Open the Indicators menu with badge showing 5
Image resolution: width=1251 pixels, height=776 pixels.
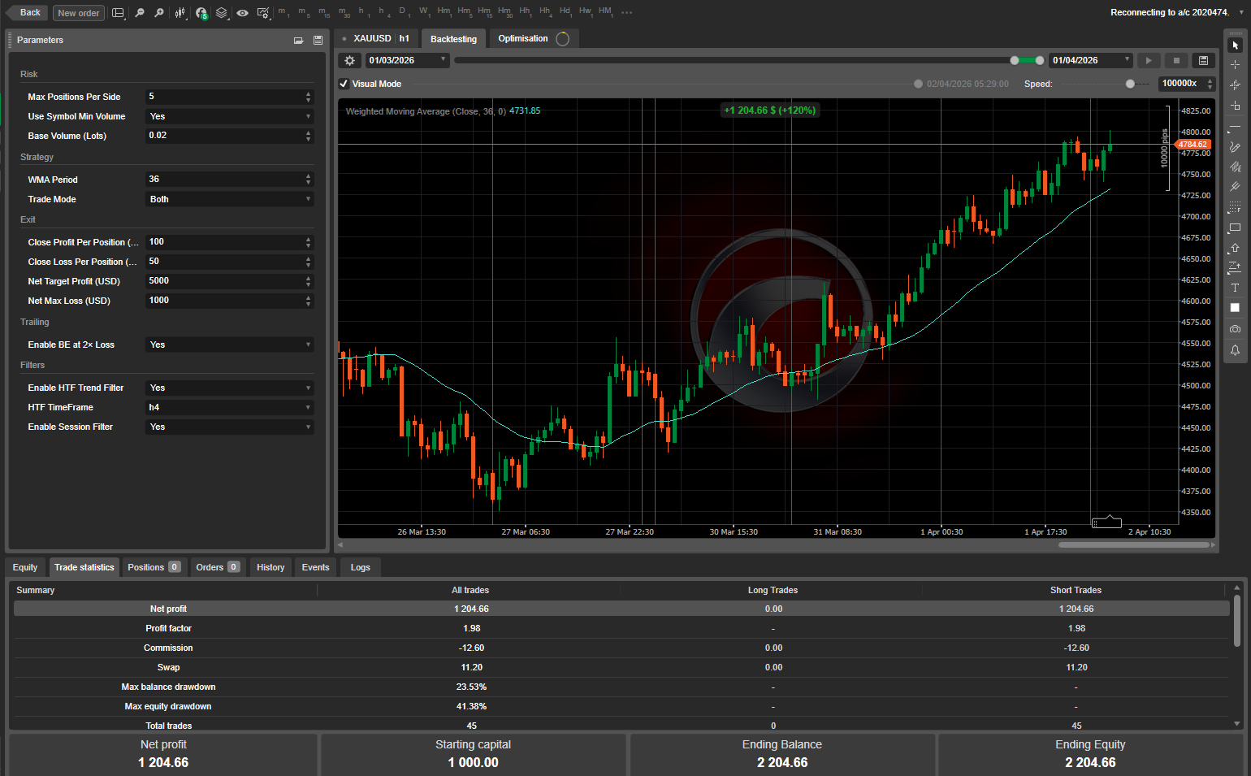click(201, 12)
